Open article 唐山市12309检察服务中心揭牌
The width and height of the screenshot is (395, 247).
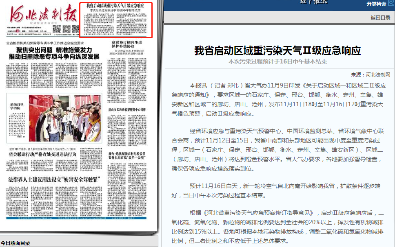(129, 110)
